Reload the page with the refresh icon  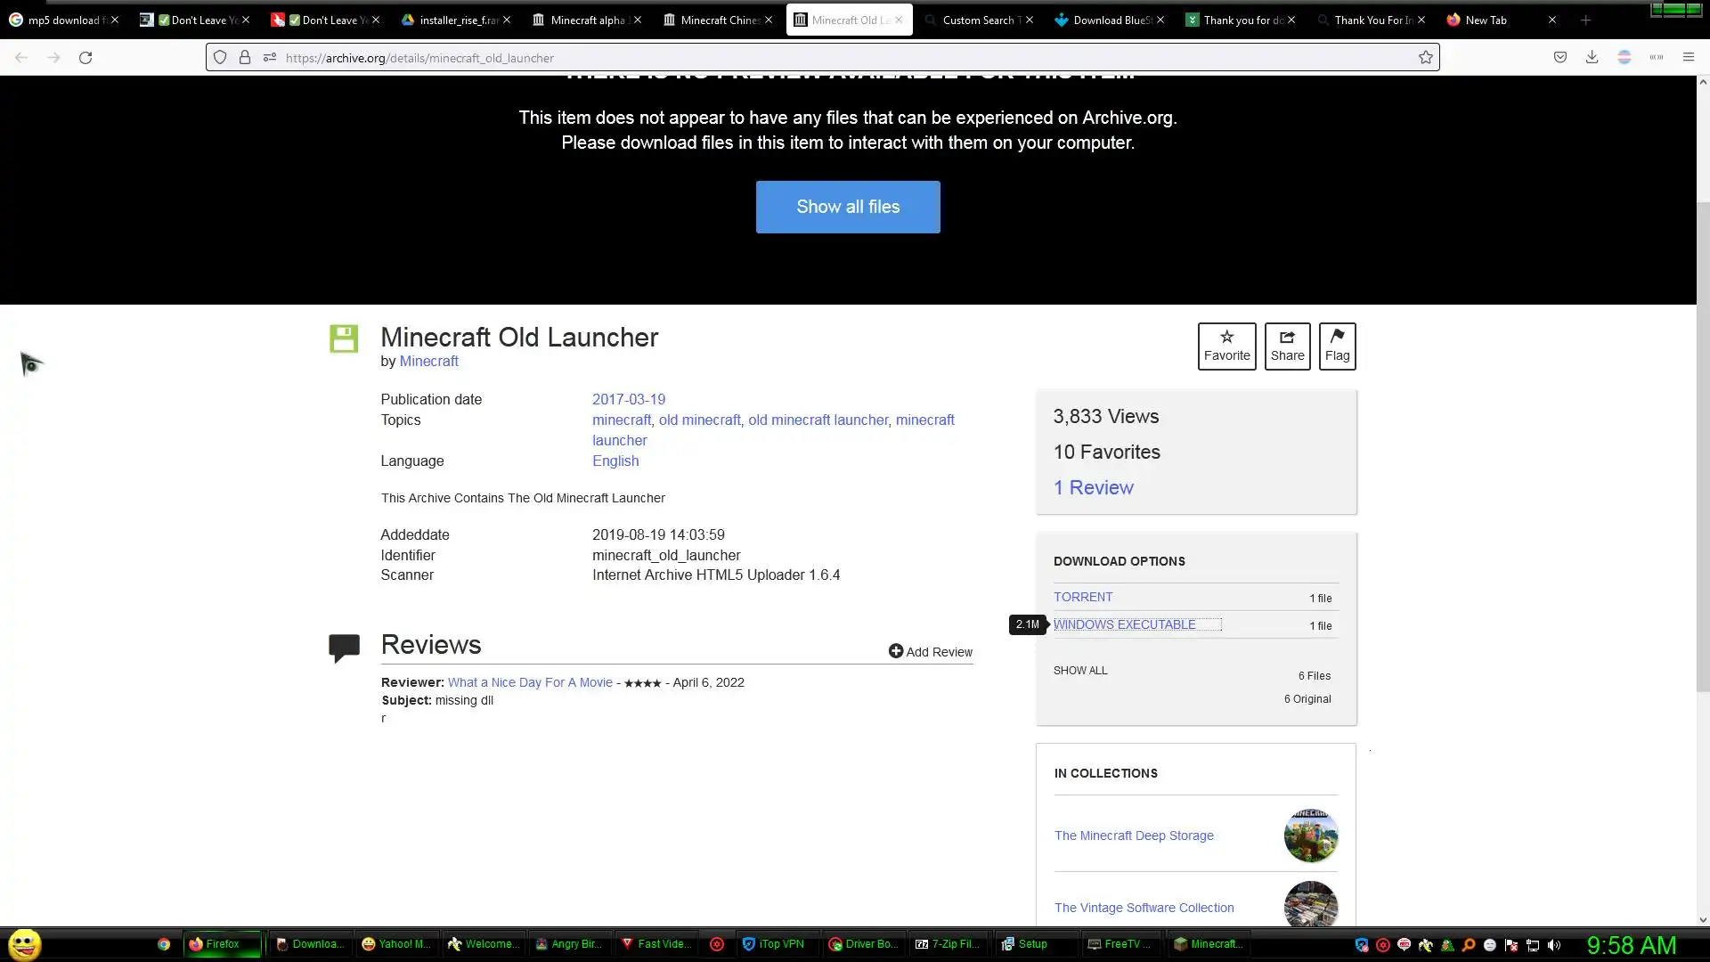85,58
